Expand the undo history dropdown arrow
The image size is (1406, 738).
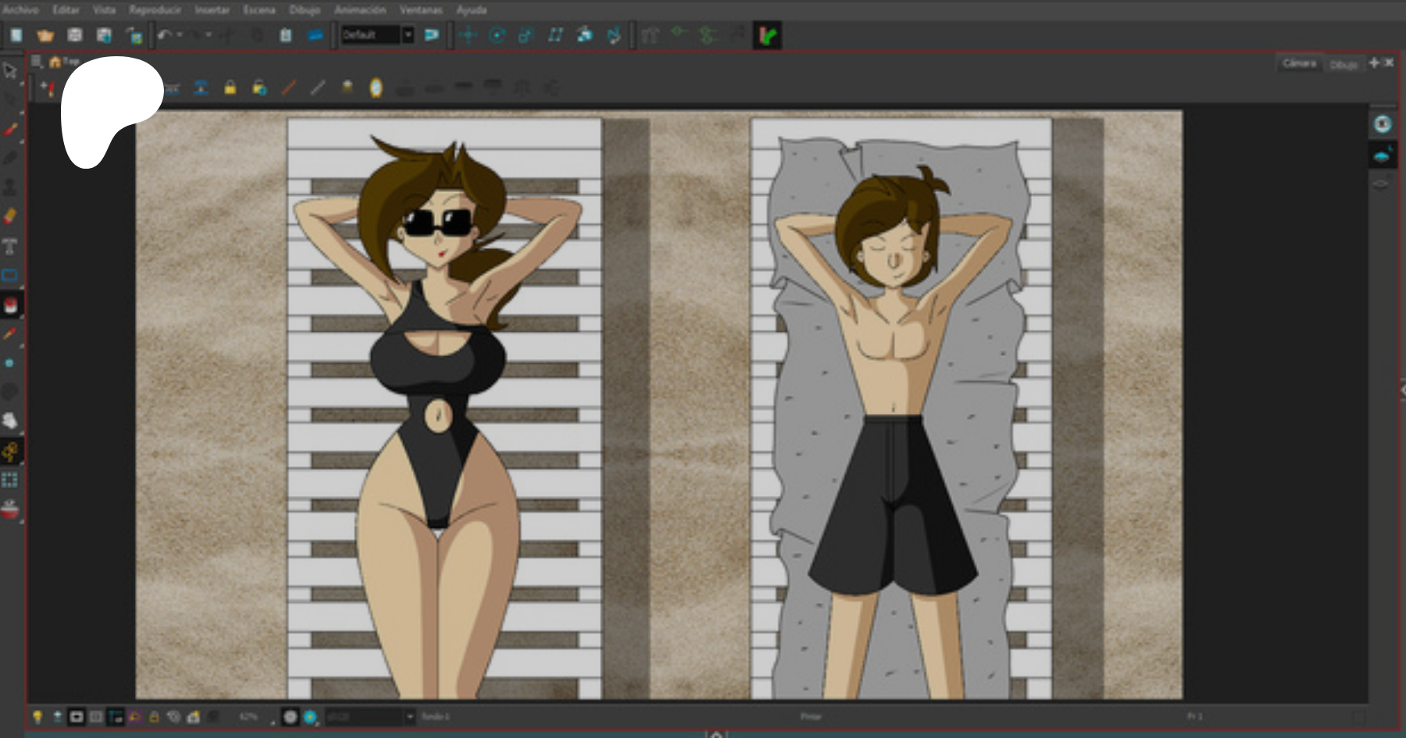click(180, 35)
